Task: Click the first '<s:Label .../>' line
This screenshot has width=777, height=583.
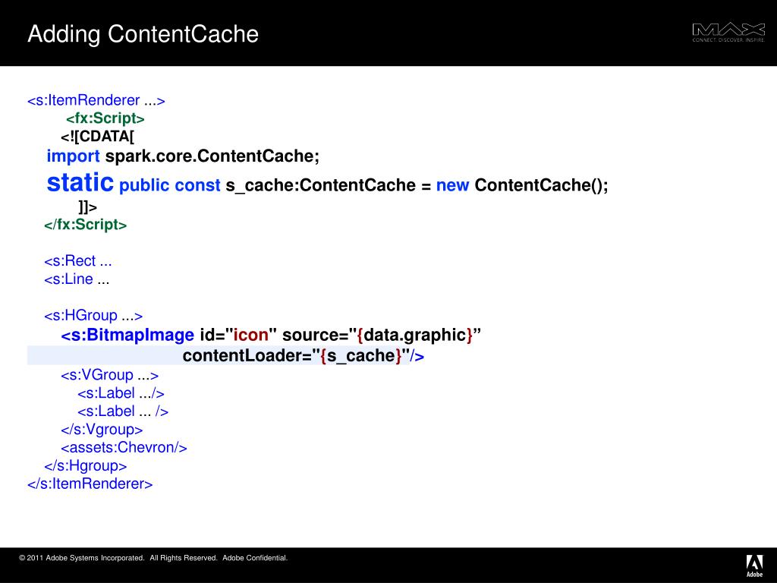Action: tap(121, 393)
